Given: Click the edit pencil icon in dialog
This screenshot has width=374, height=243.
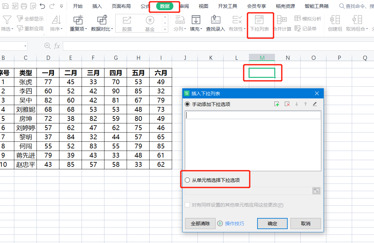Looking at the screenshot, I should [315, 104].
